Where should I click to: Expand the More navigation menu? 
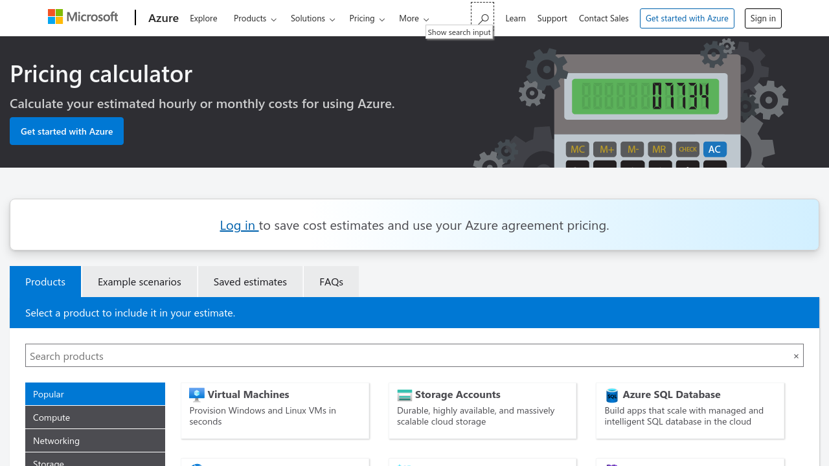414,18
